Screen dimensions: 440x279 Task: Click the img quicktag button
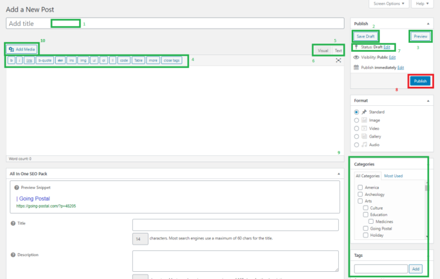83,60
